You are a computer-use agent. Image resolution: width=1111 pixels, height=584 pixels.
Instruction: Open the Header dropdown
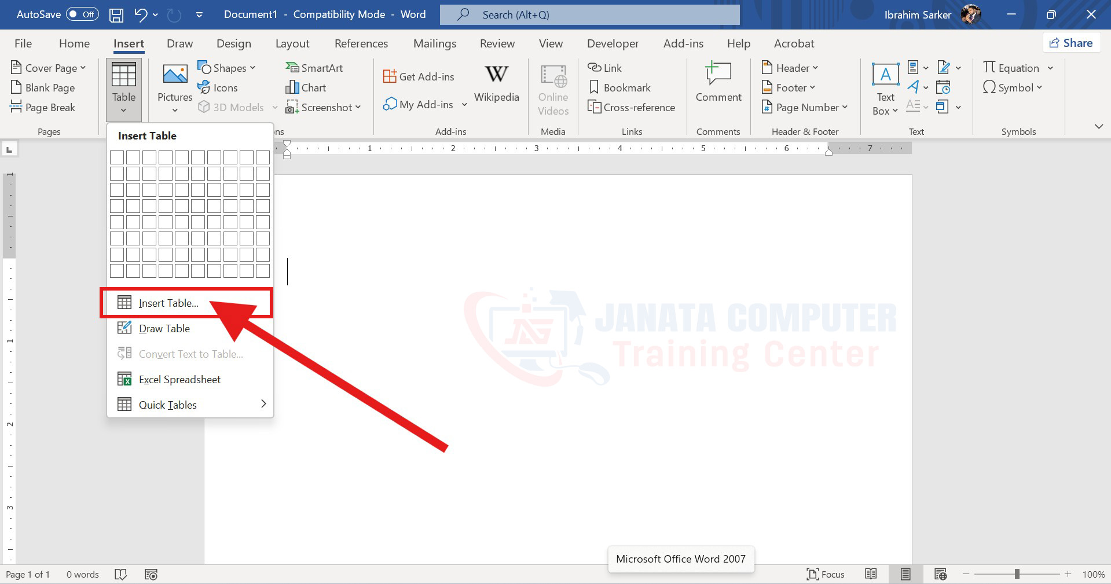790,68
